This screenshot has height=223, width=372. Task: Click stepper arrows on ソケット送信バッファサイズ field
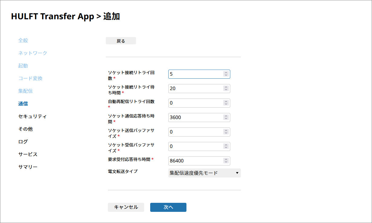pos(226,132)
